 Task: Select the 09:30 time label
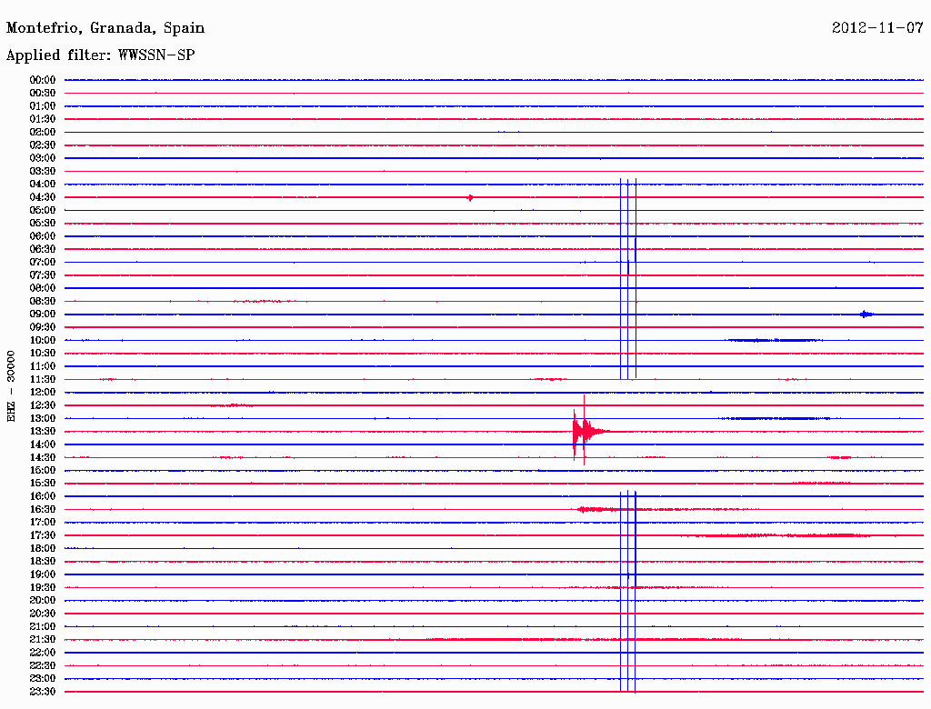click(43, 327)
